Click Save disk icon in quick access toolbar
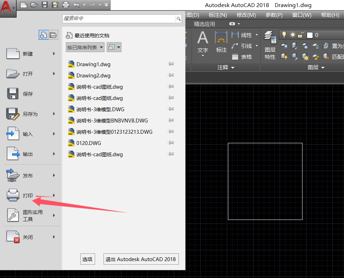The height and width of the screenshot is (278, 344). [x=45, y=5]
